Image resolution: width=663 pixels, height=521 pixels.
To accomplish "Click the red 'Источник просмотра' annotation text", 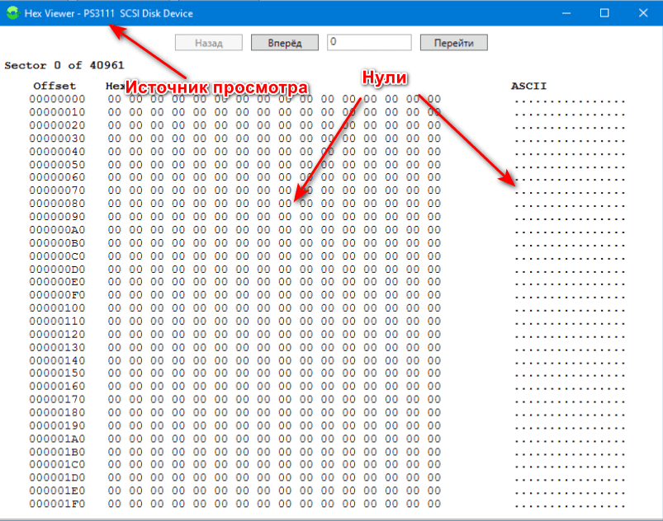I will (216, 88).
